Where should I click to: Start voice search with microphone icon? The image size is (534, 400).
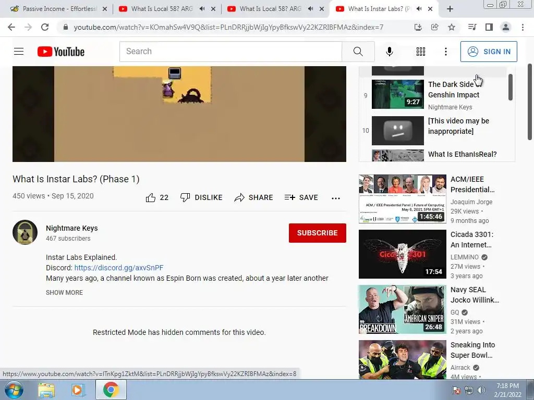tap(389, 52)
